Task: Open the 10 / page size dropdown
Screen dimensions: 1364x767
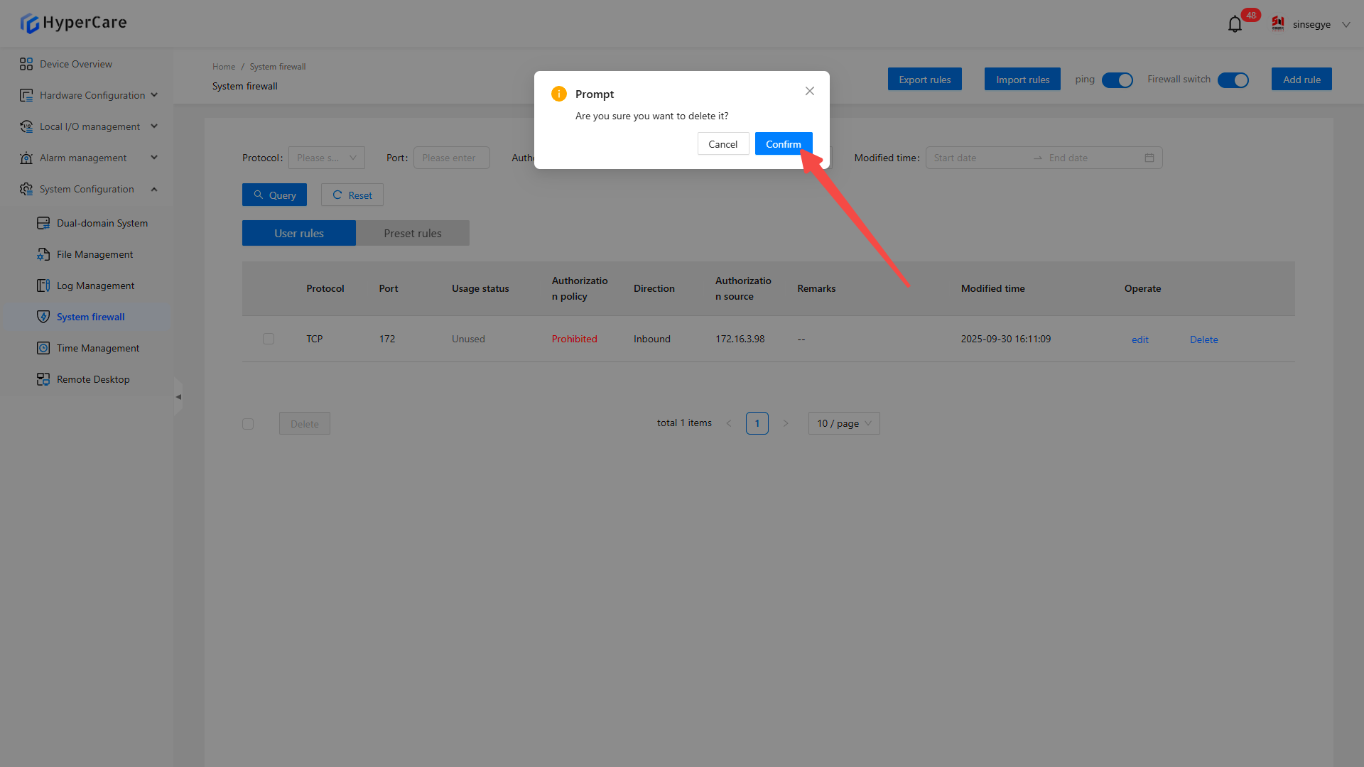Action: (x=843, y=423)
